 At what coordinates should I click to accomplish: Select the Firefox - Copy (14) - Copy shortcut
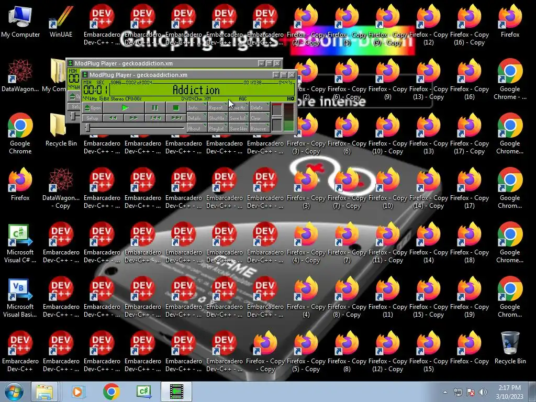428,188
